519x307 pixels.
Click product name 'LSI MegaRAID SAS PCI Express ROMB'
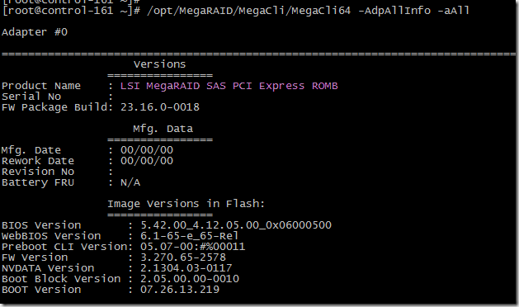(229, 86)
